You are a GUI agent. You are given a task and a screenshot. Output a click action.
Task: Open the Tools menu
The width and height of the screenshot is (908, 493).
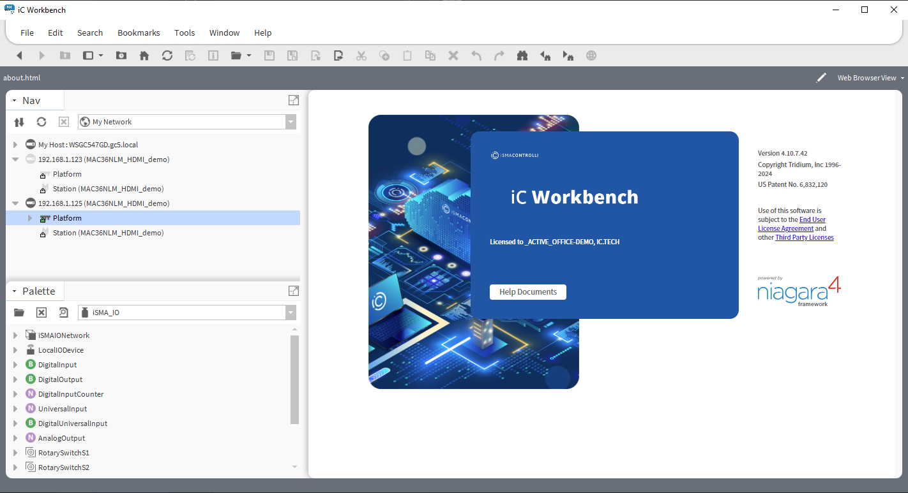(185, 33)
